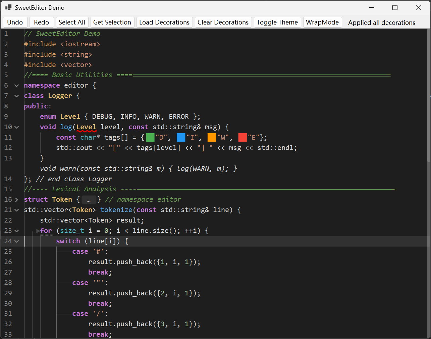Click the 'size_t' type on line 23

pyautogui.click(x=72, y=231)
